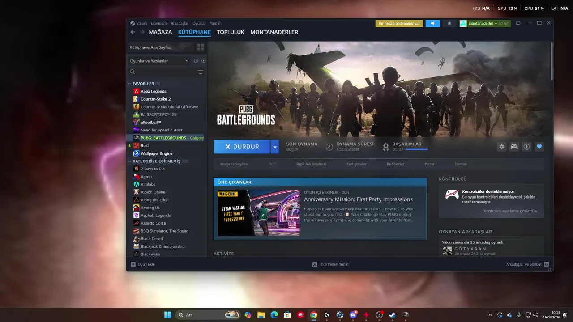This screenshot has height=322, width=573.
Task: Open the Görünüm menu
Action: coord(158,23)
